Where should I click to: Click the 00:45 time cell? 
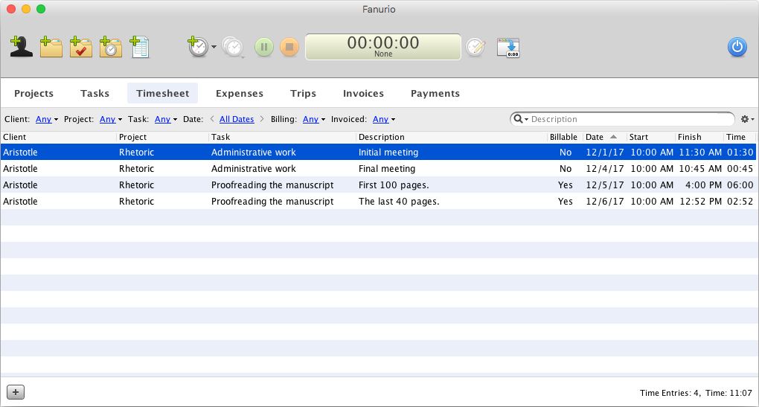point(740,168)
